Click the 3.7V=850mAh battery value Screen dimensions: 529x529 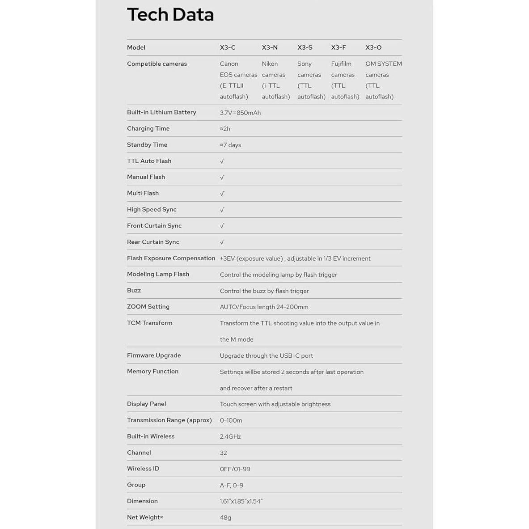240,113
